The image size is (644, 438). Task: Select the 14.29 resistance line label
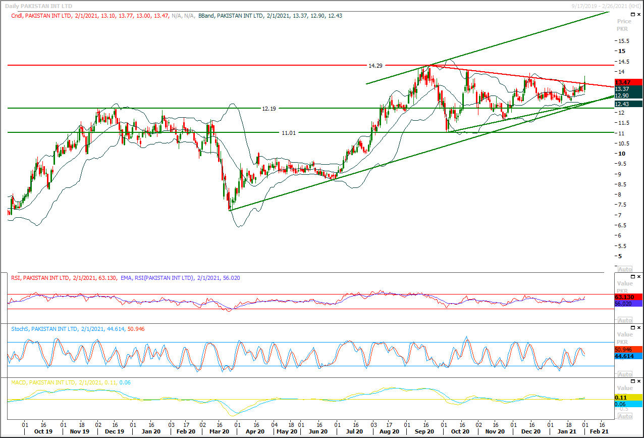point(375,66)
